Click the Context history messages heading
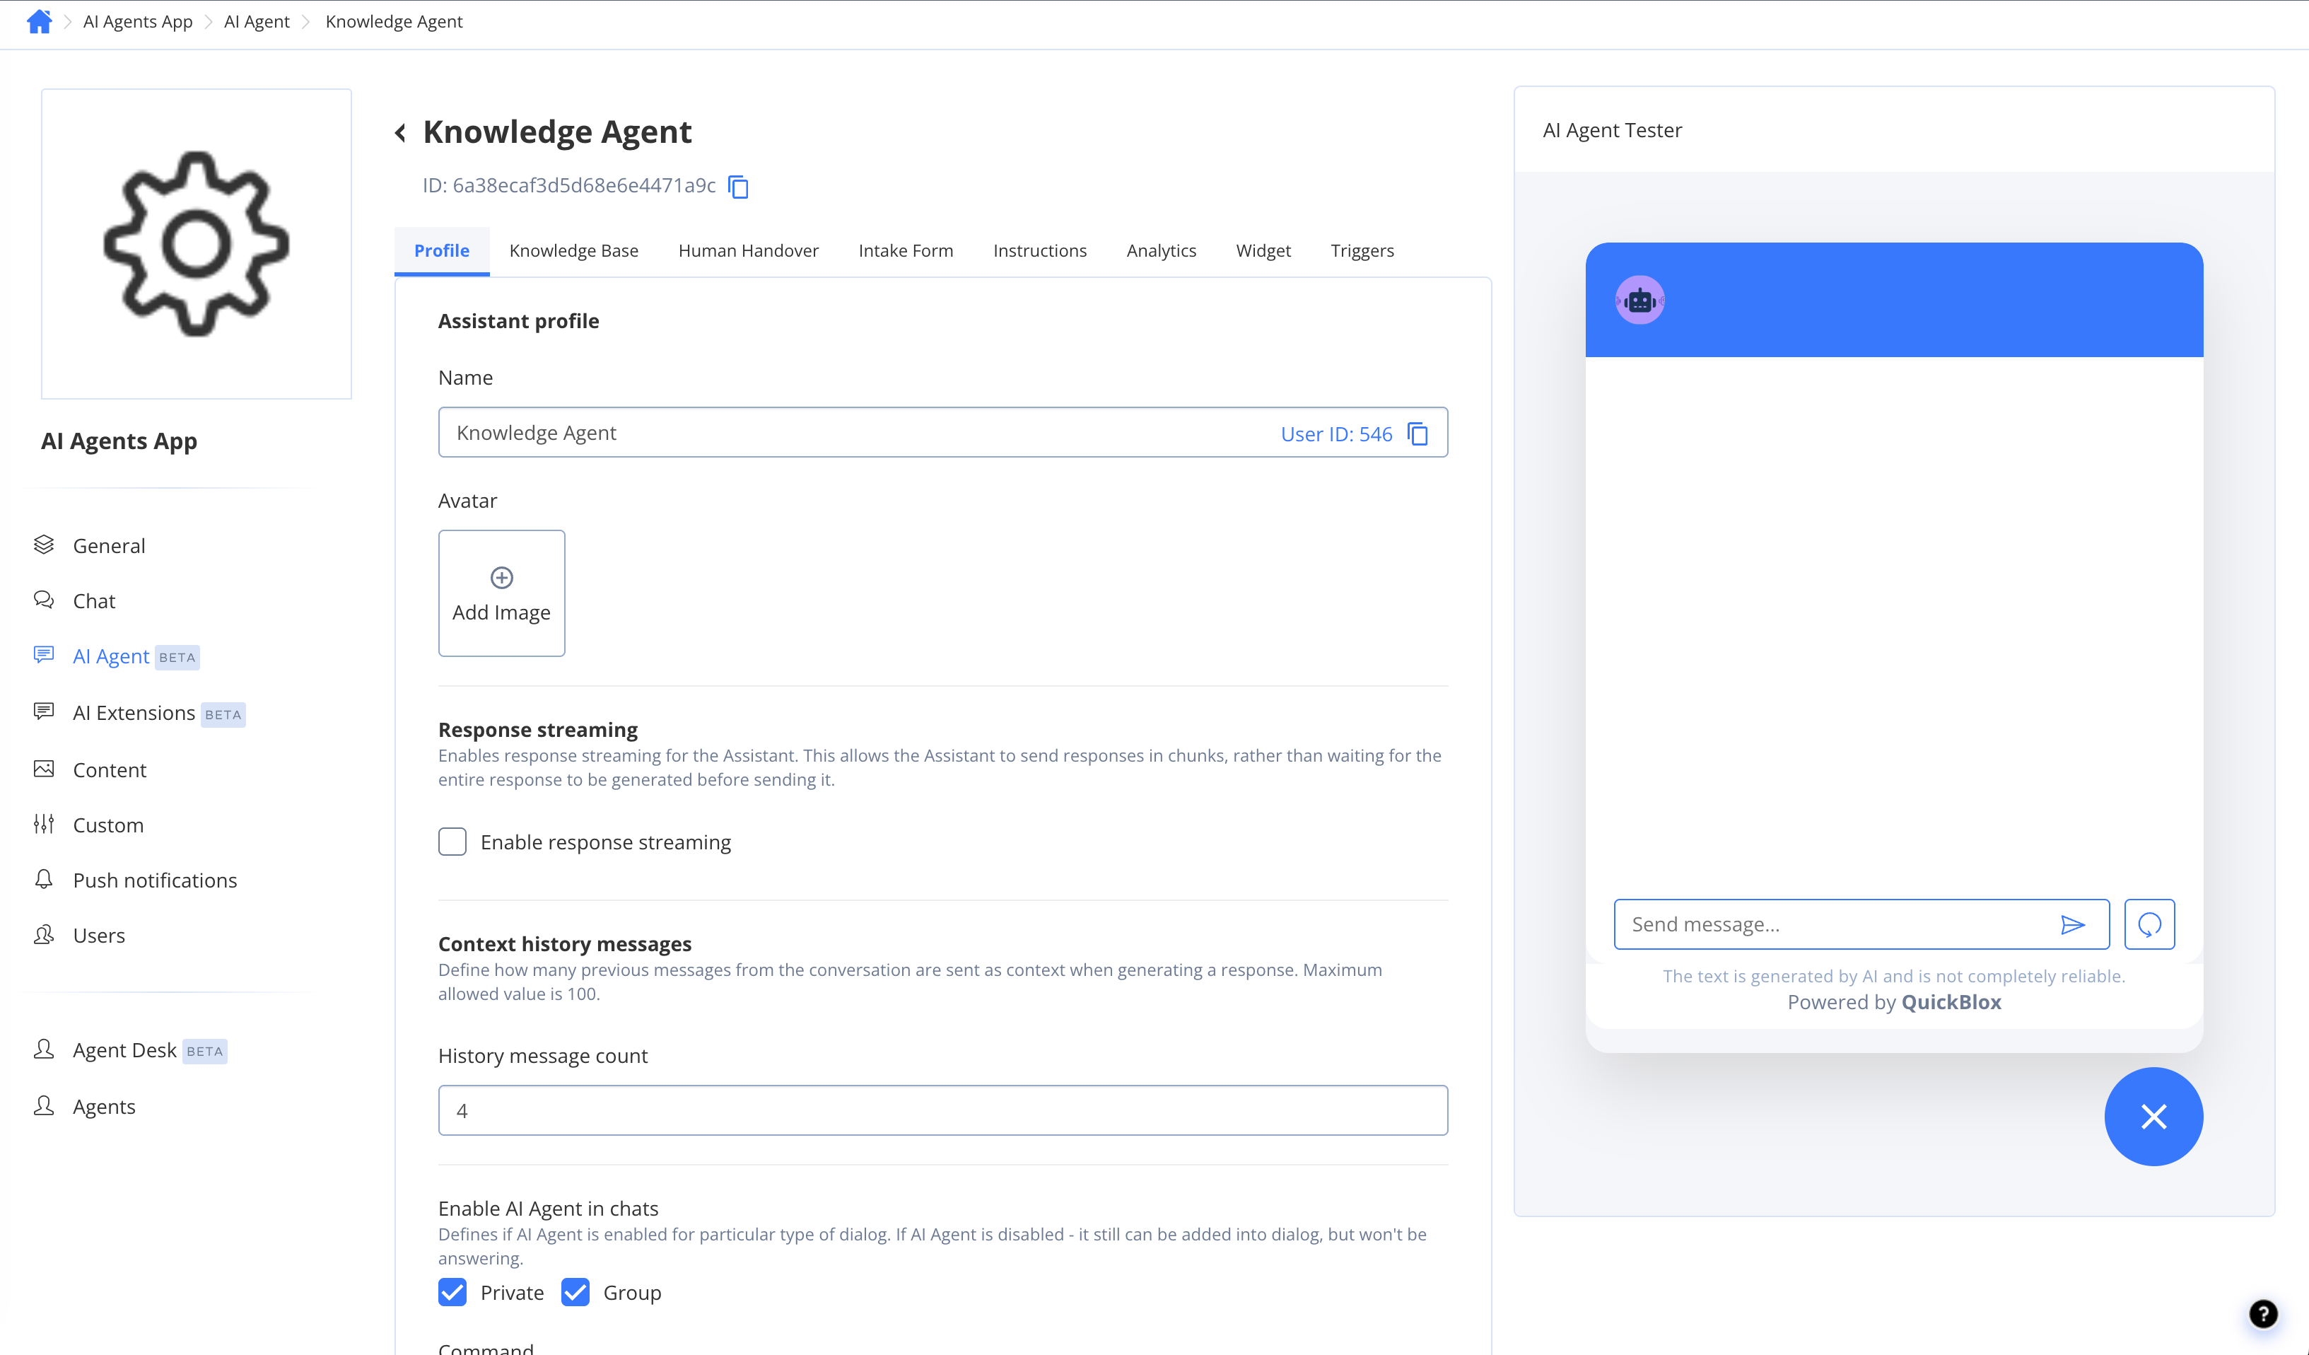Screen dimensions: 2309x1355 tap(564, 943)
